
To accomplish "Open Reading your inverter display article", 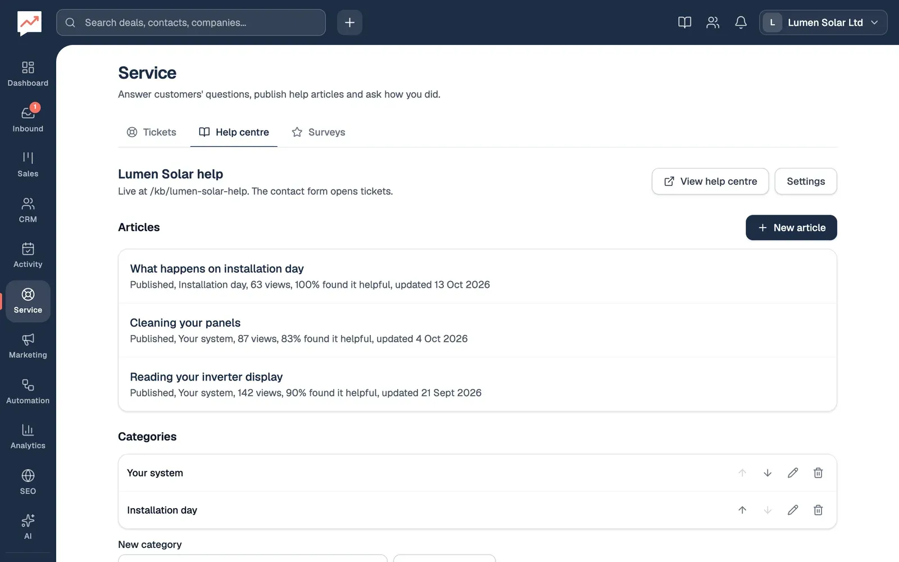I will point(478,384).
